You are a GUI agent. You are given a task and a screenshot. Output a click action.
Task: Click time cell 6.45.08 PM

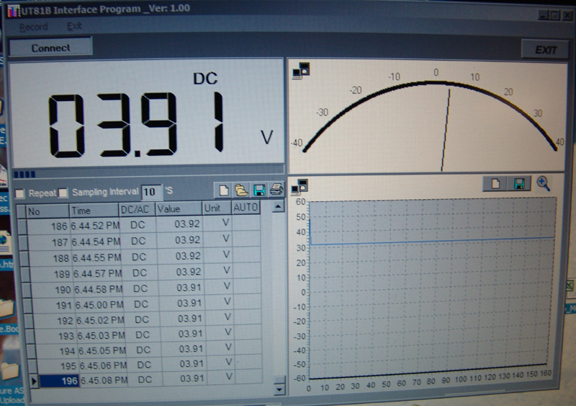click(104, 380)
